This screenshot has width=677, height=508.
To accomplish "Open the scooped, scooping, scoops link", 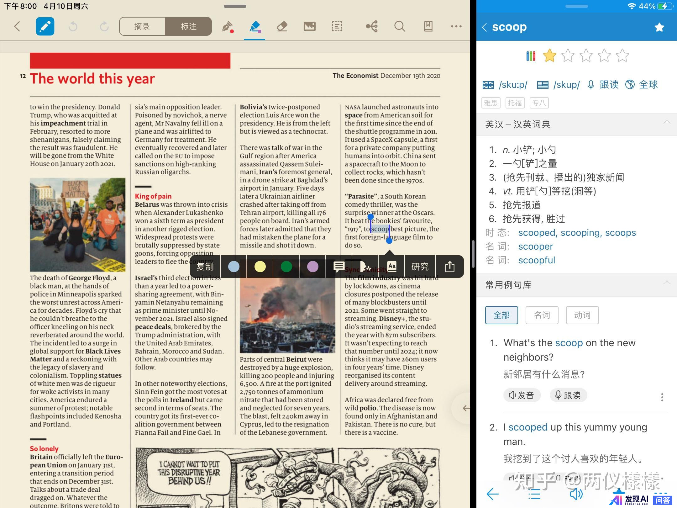I will 577,233.
